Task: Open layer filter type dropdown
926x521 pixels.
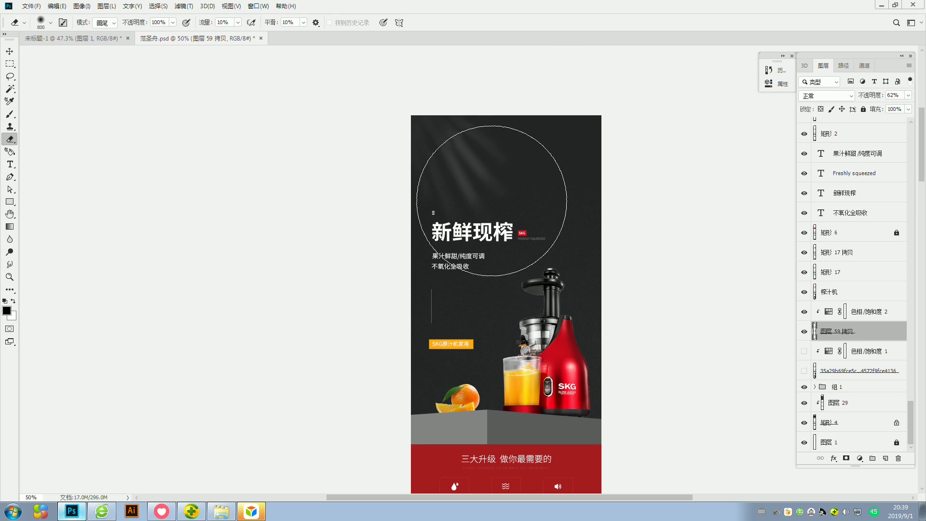Action: 819,82
